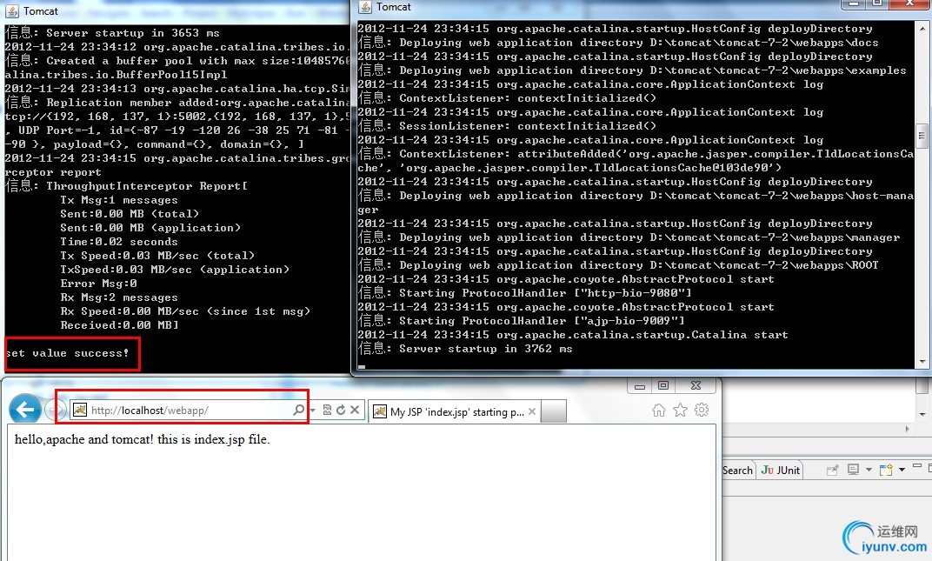The width and height of the screenshot is (932, 561).
Task: Click 'Tx Msg:1 messages' console line
Action: pyautogui.click(x=119, y=200)
